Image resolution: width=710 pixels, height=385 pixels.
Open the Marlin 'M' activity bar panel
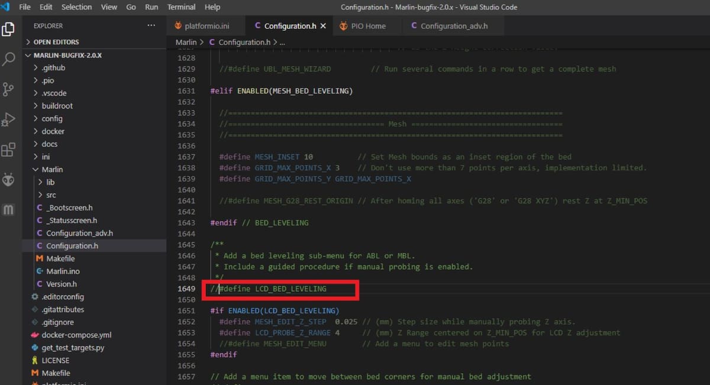click(9, 210)
